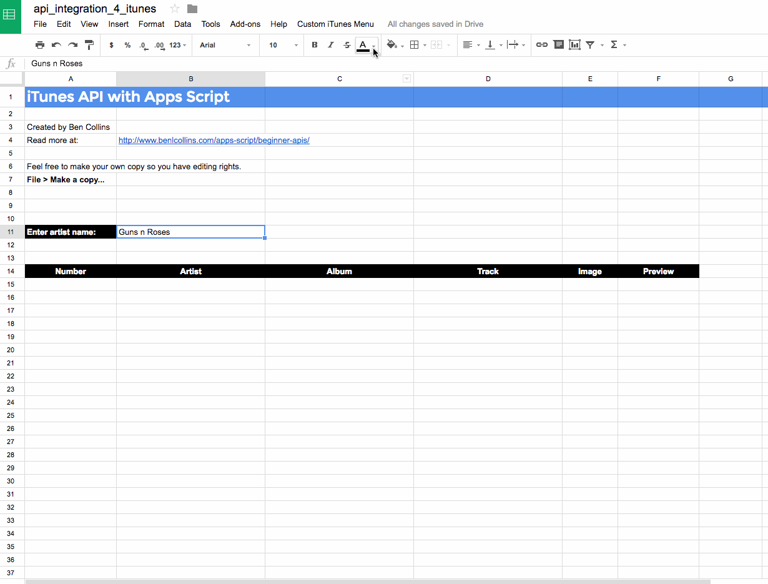
Task: Insert a comment
Action: [x=558, y=44]
